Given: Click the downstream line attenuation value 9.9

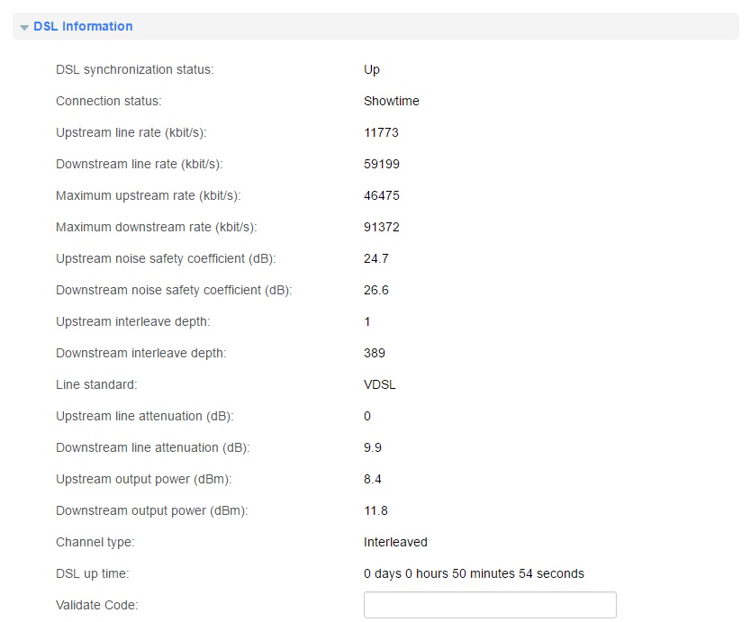Looking at the screenshot, I should pyautogui.click(x=373, y=447).
